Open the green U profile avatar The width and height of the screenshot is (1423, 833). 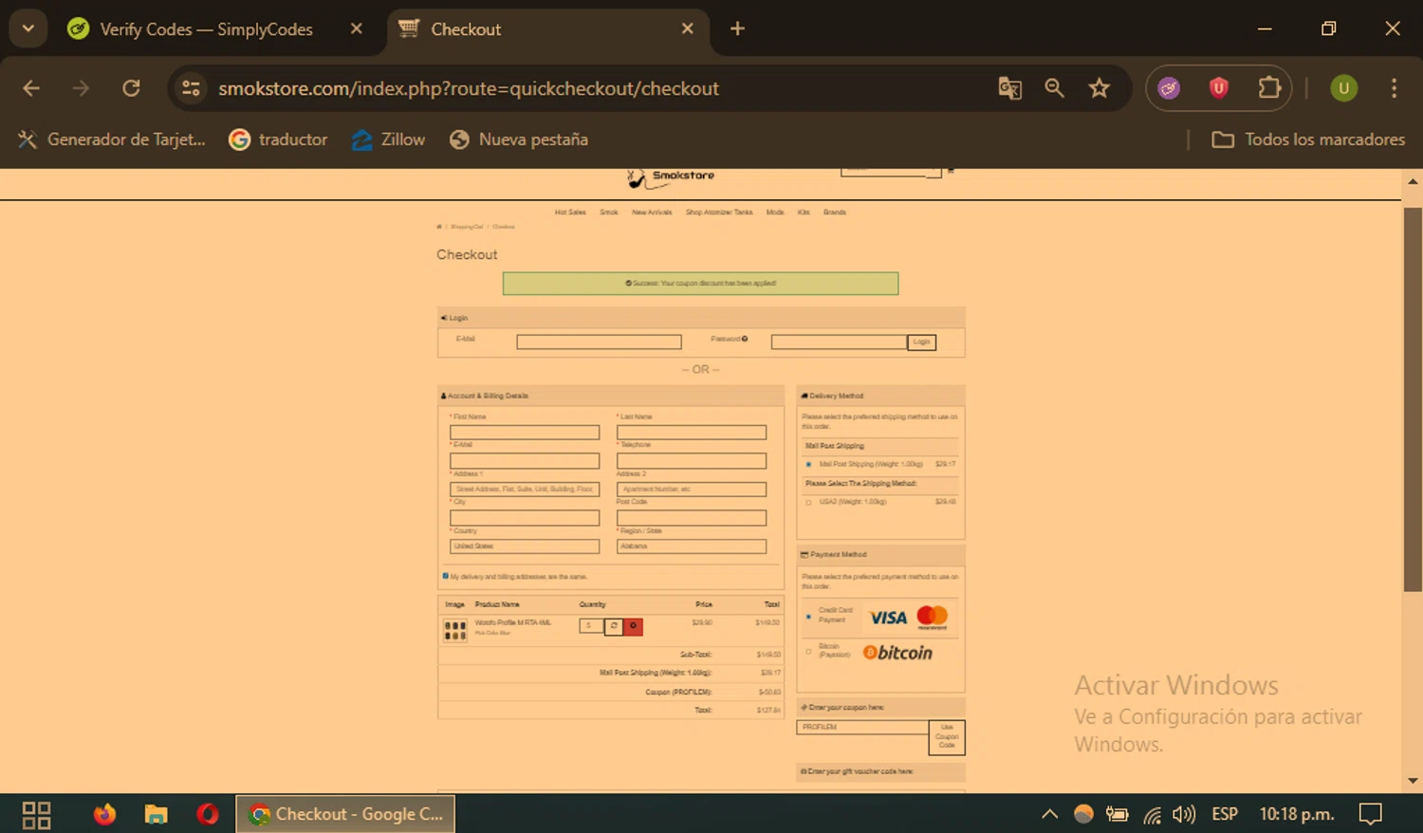1343,88
